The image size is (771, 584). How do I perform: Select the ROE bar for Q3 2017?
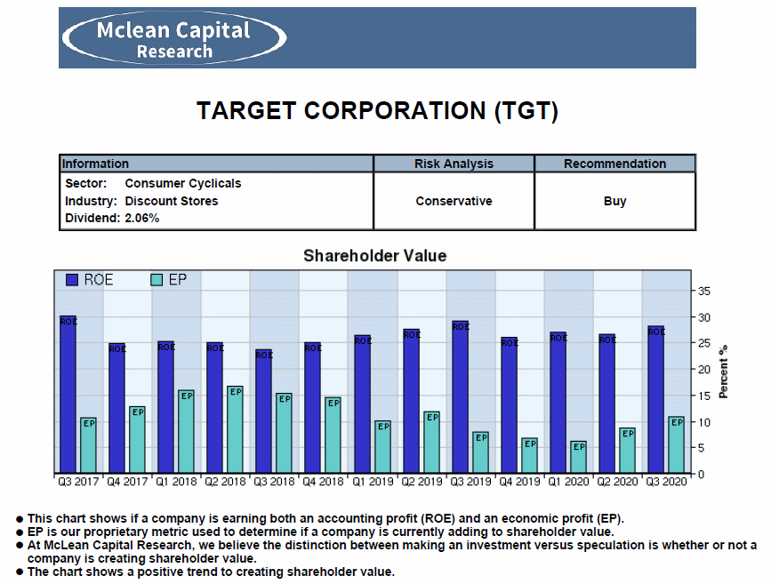[x=68, y=395]
